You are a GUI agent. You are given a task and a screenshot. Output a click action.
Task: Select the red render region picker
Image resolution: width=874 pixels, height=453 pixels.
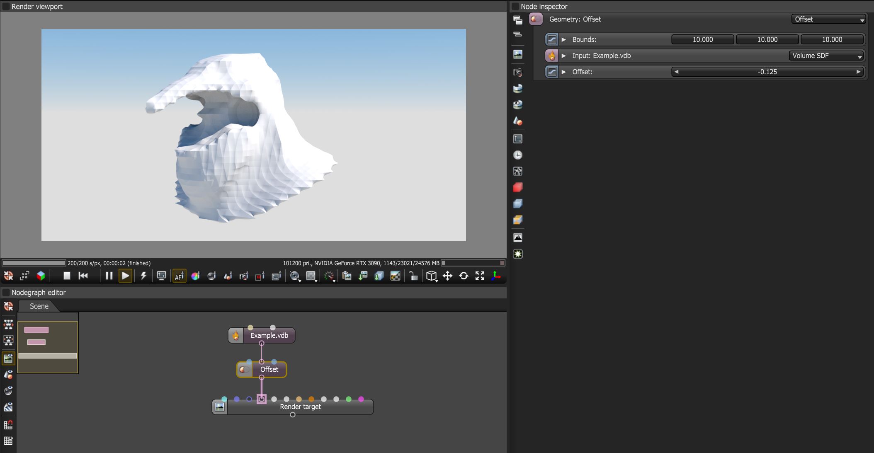pyautogui.click(x=260, y=276)
